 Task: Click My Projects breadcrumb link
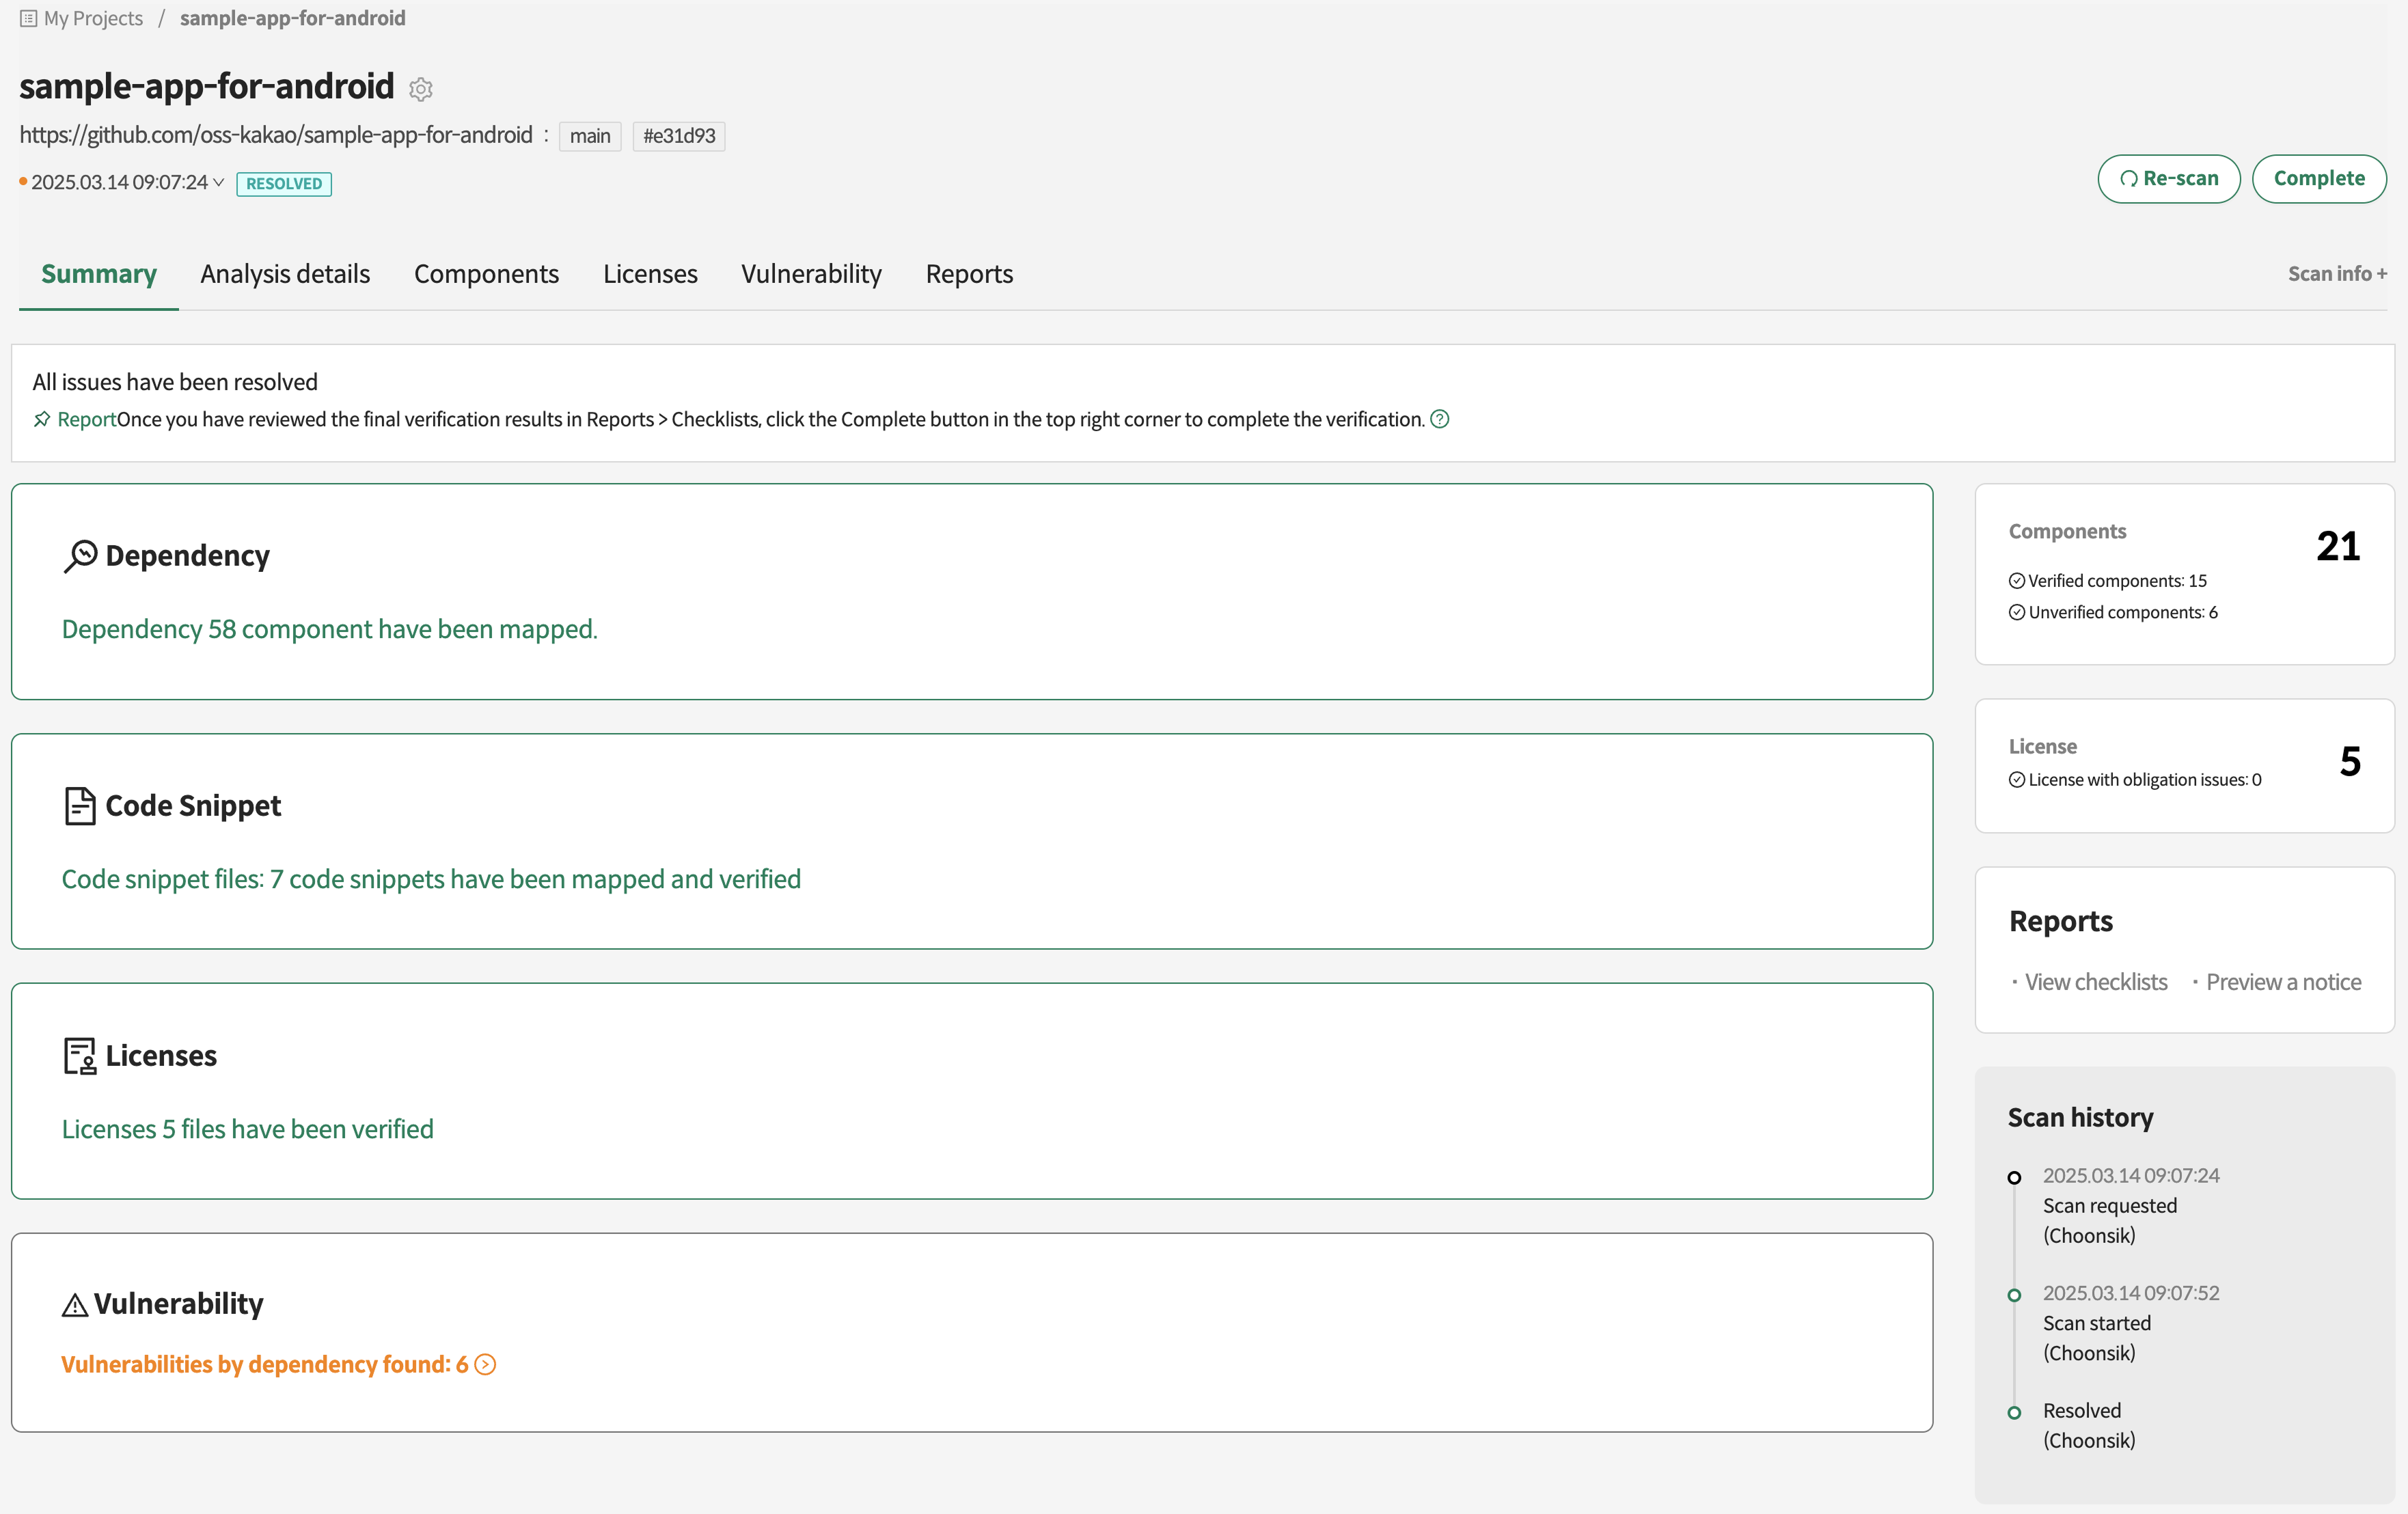pos(93,18)
